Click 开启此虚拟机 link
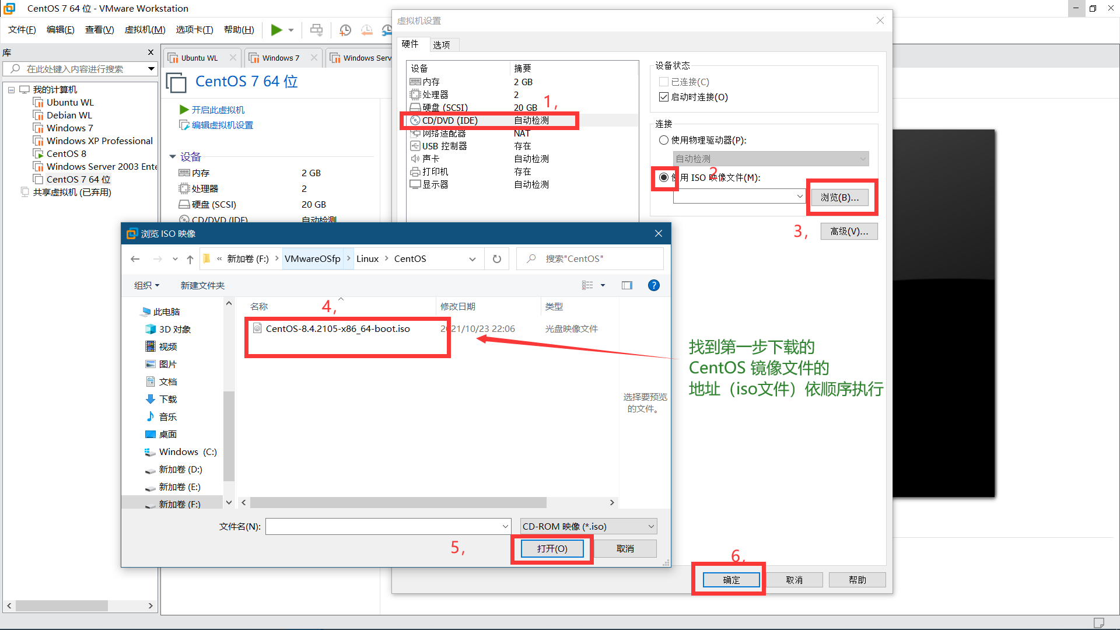1120x630 pixels. [x=218, y=110]
